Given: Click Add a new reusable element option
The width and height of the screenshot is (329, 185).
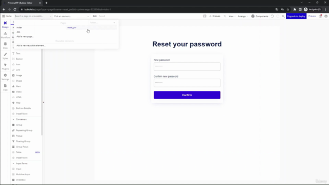Looking at the screenshot, I should 31,46.
